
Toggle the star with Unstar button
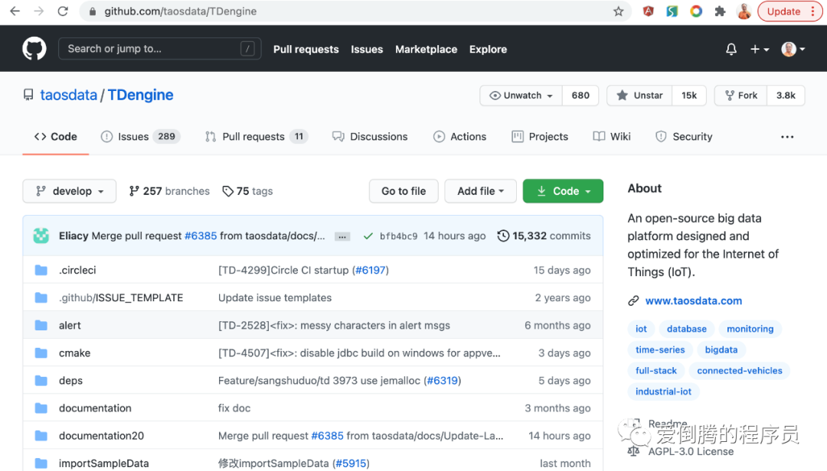(x=638, y=95)
